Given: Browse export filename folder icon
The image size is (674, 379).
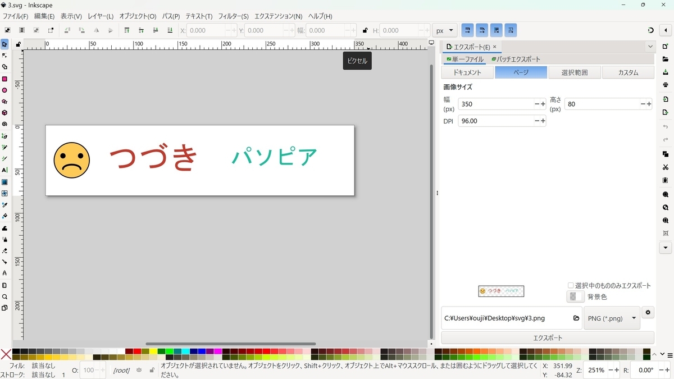Looking at the screenshot, I should pyautogui.click(x=576, y=318).
